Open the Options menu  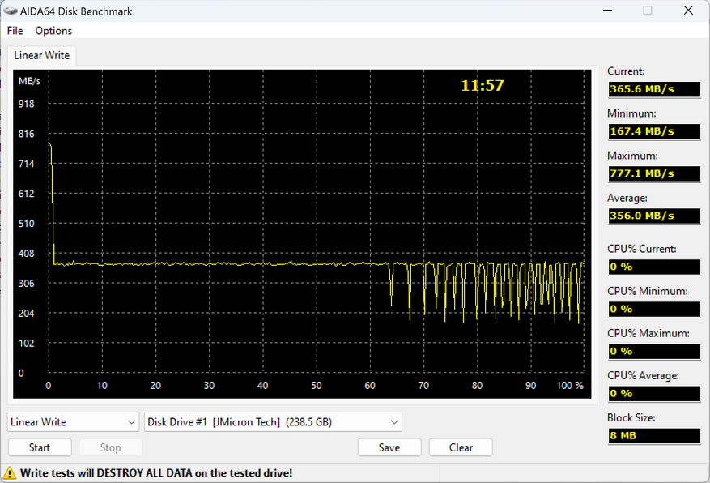coord(53,31)
